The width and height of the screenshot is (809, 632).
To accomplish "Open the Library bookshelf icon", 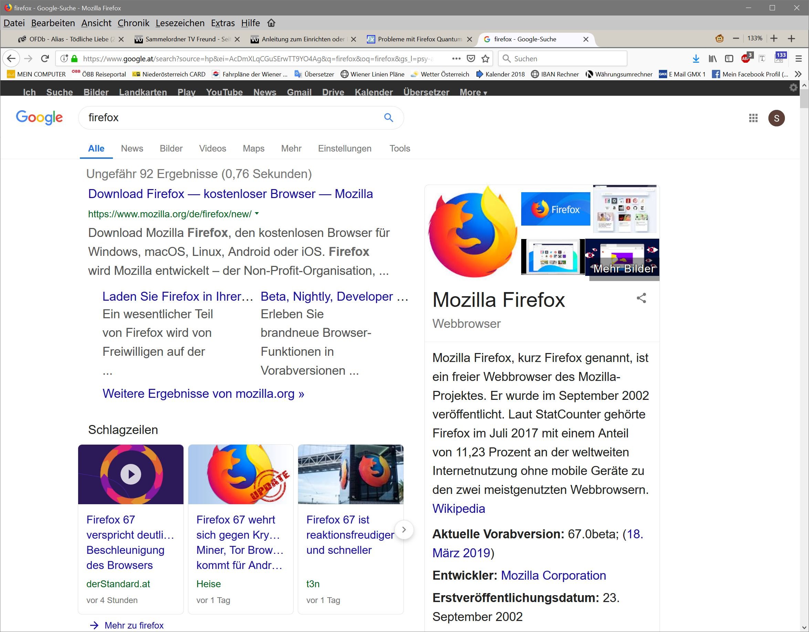I will coord(712,59).
